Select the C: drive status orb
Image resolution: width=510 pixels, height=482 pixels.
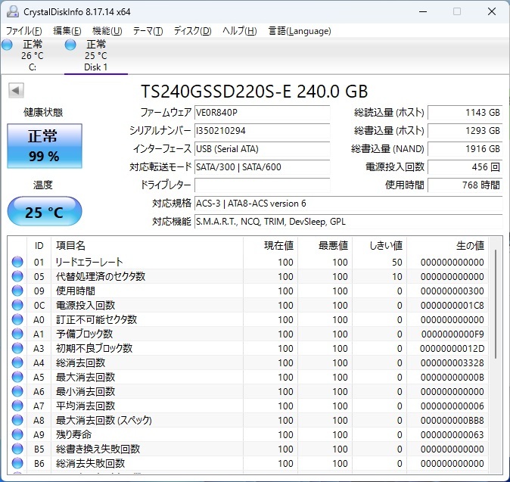(8, 45)
